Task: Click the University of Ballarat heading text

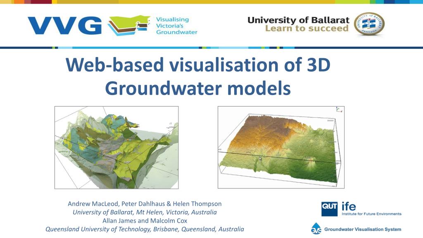Action: coord(298,20)
